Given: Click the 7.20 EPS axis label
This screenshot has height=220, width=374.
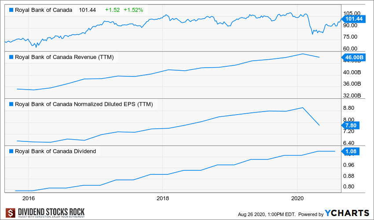Looking at the screenshot, I should coord(349,131).
